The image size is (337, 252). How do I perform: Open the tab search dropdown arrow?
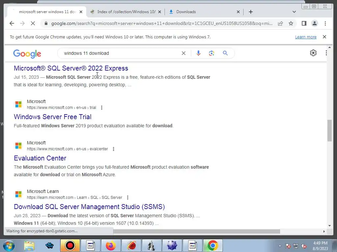point(294,12)
